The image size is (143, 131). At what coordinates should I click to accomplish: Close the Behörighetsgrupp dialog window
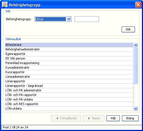[x=138, y=5]
